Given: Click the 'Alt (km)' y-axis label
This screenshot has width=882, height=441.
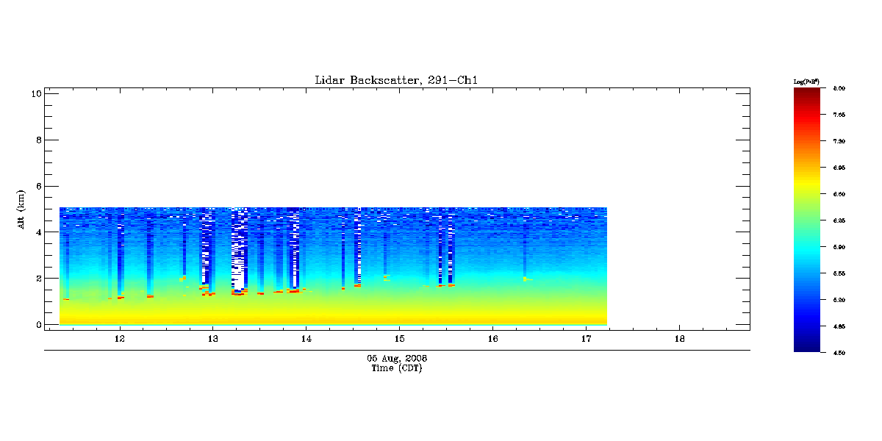Looking at the screenshot, I should (x=22, y=208).
